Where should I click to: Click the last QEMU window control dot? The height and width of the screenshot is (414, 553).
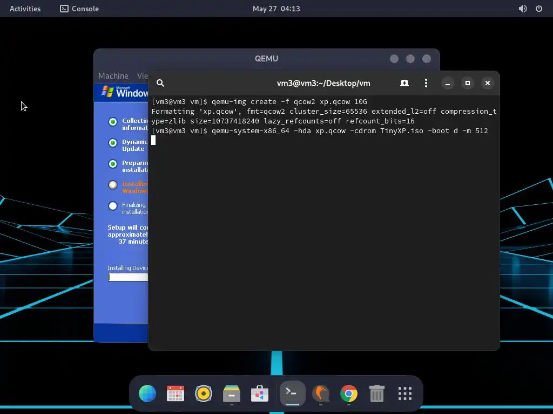(427, 59)
